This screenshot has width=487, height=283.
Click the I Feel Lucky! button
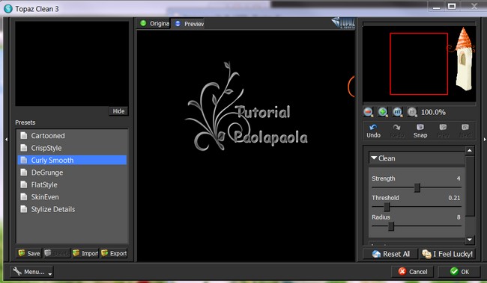(x=447, y=254)
